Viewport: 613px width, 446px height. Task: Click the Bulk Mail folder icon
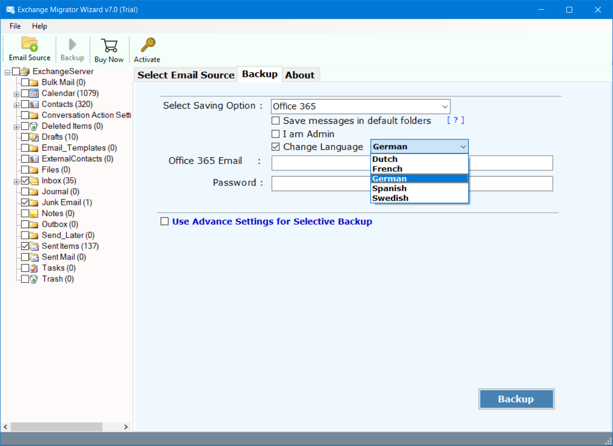click(34, 83)
